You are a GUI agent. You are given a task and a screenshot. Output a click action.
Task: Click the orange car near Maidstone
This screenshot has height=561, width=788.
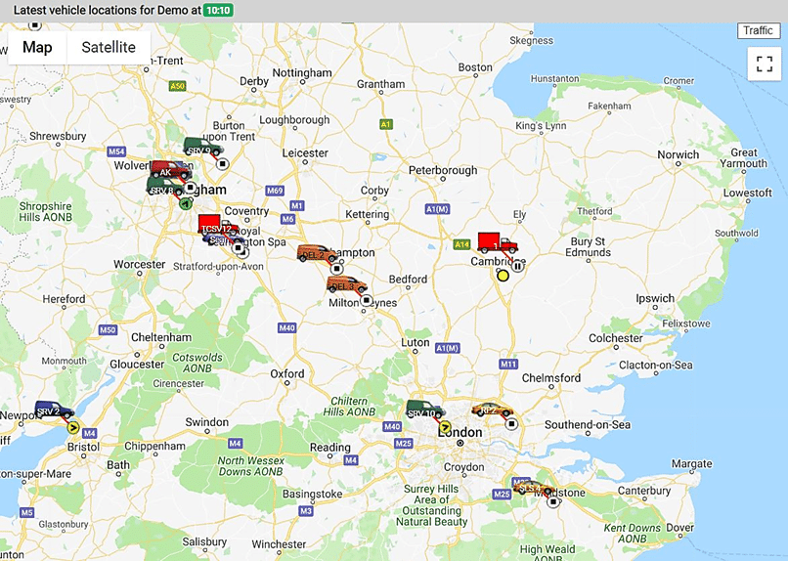point(534,487)
